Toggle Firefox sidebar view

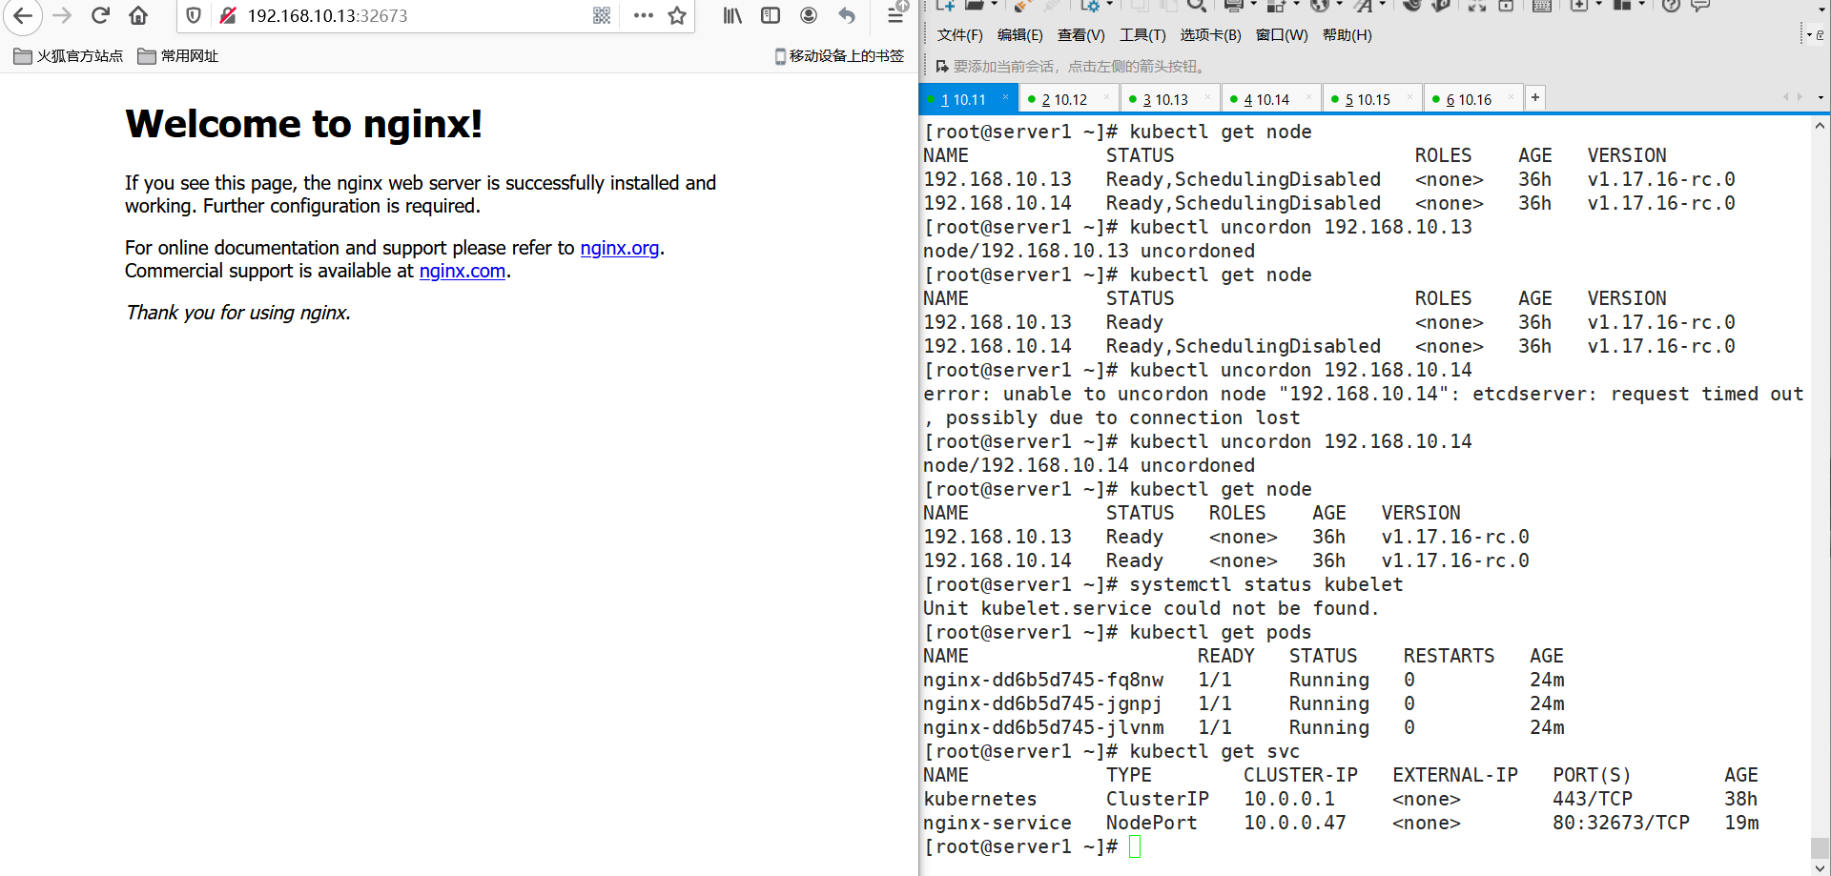point(771,15)
